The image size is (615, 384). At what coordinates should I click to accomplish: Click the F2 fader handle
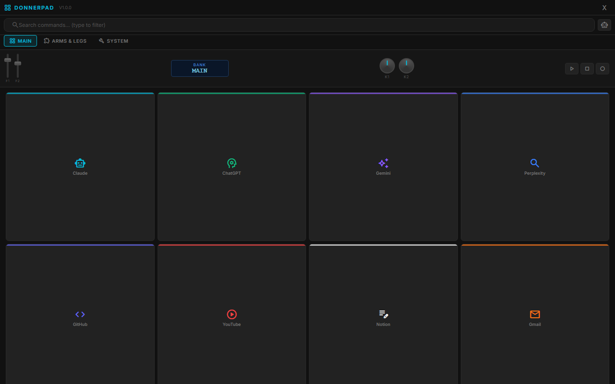click(x=18, y=63)
